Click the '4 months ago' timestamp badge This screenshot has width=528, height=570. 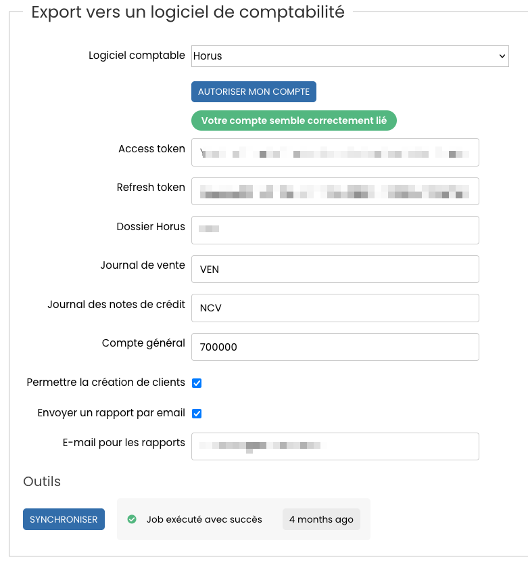[x=321, y=519]
